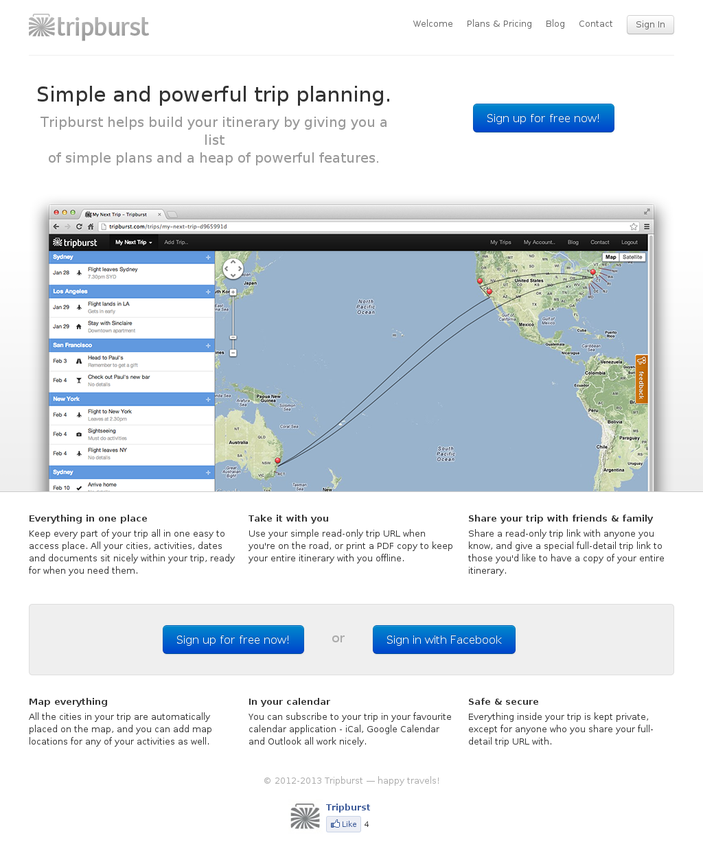Click the map zoom slider handle
703x853 pixels.
(233, 338)
